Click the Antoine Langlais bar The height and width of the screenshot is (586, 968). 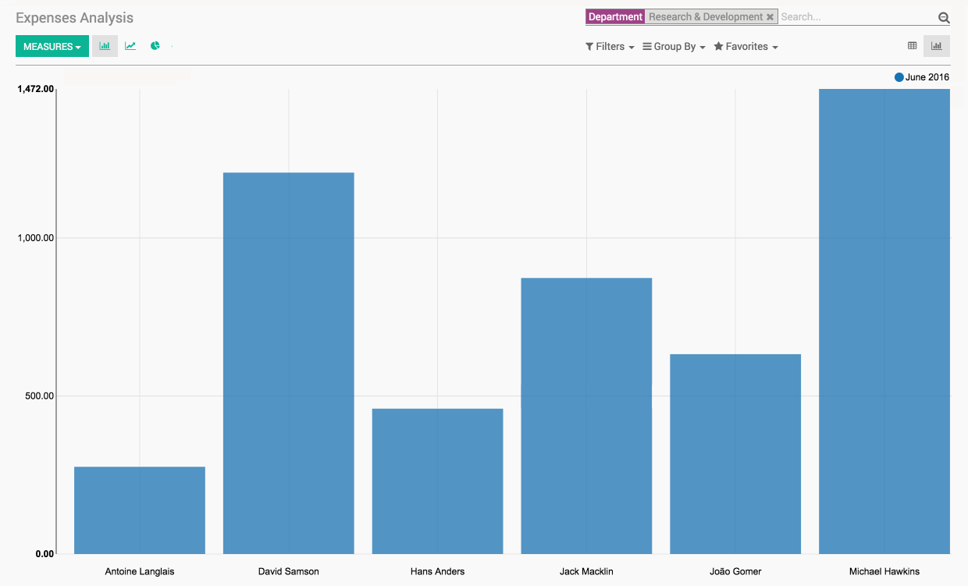(x=140, y=510)
